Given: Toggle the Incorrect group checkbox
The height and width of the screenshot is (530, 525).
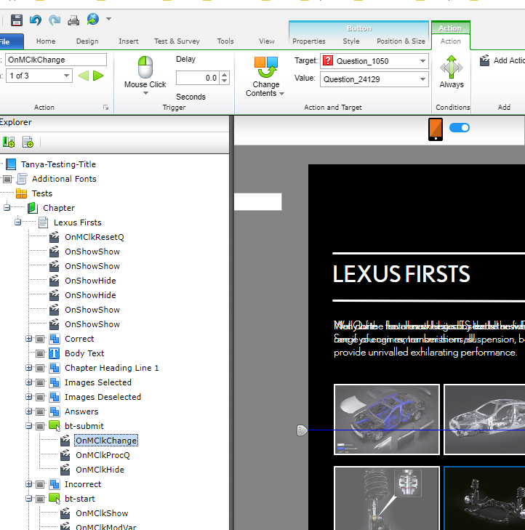Looking at the screenshot, I should pos(40,484).
